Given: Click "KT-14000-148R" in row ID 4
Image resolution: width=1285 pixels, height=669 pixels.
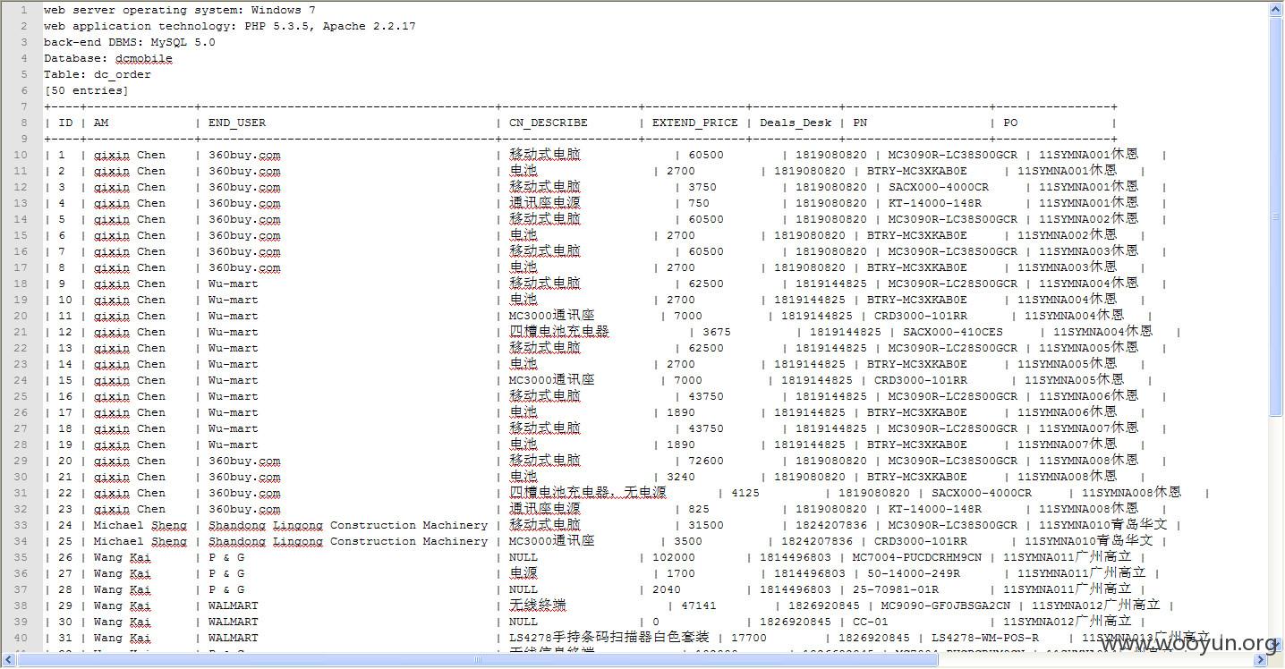Looking at the screenshot, I should pos(935,204).
